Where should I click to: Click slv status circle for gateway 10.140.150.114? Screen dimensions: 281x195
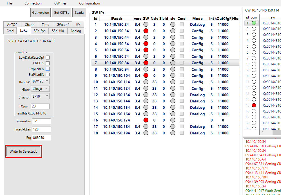(173, 82)
